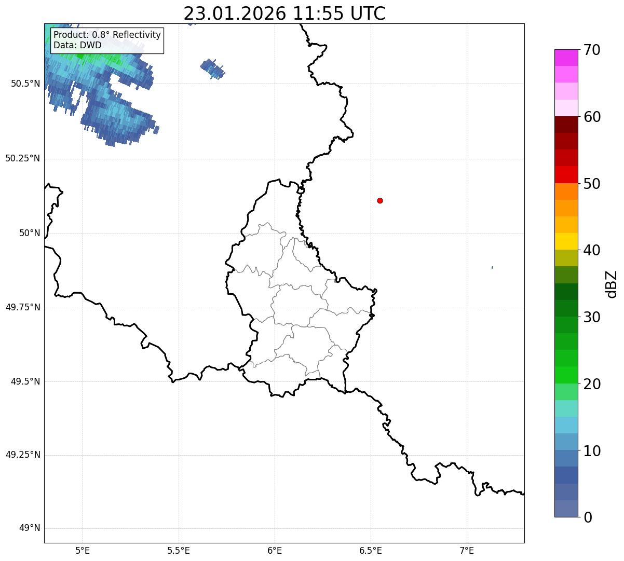The image size is (624, 561).
Task: Pick the bright red swatch just above 50
Action: pyautogui.click(x=566, y=174)
